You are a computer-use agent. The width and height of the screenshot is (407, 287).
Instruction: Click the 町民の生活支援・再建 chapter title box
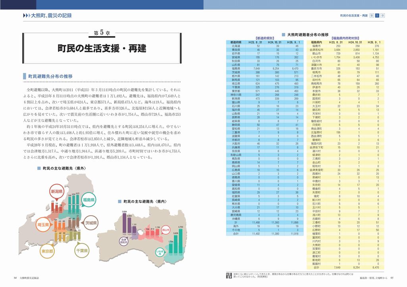(102, 49)
